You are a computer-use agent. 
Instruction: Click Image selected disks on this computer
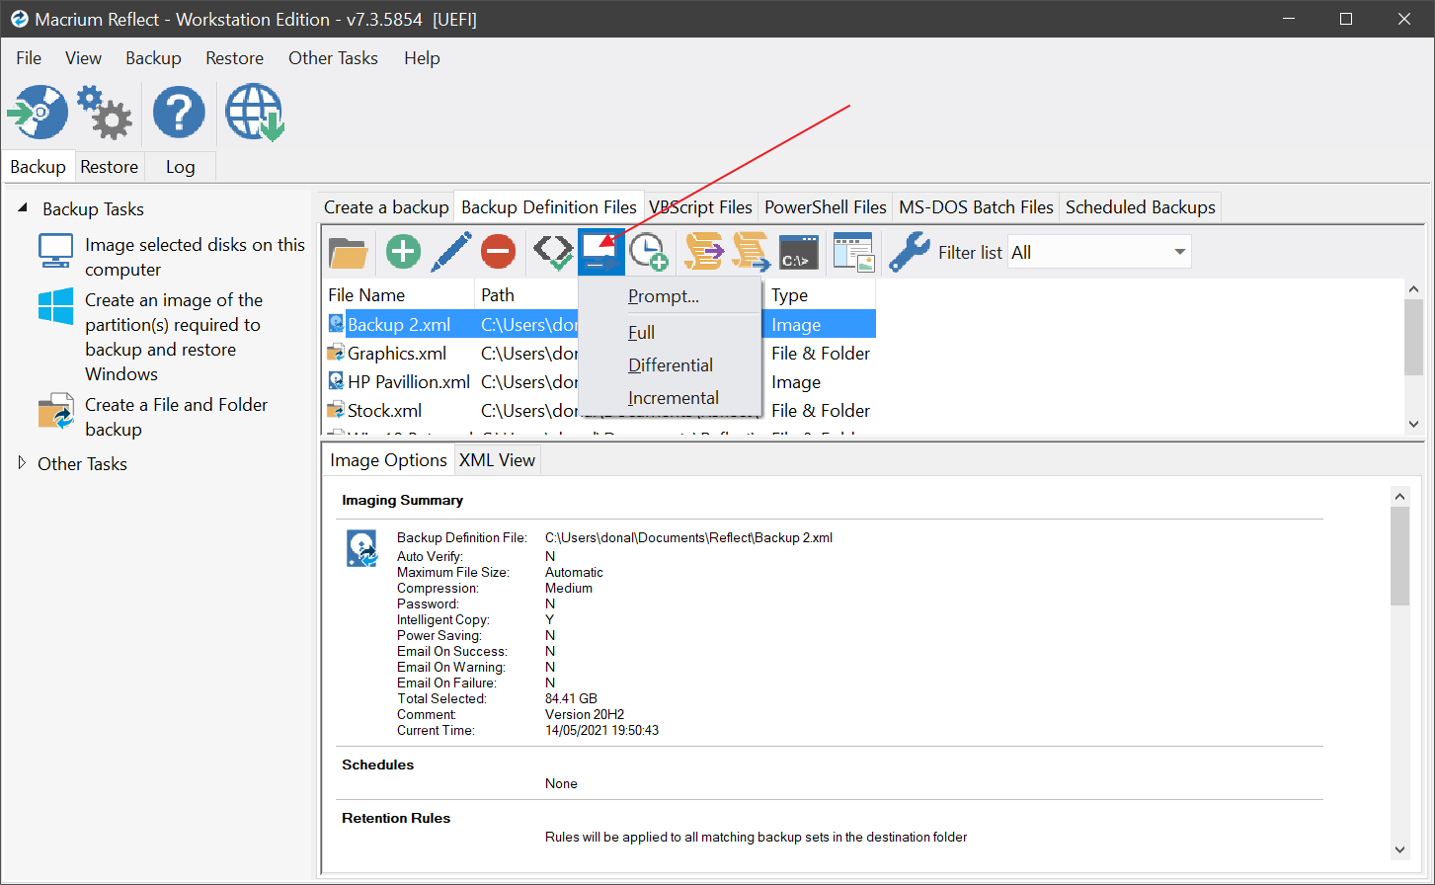pyautogui.click(x=195, y=257)
